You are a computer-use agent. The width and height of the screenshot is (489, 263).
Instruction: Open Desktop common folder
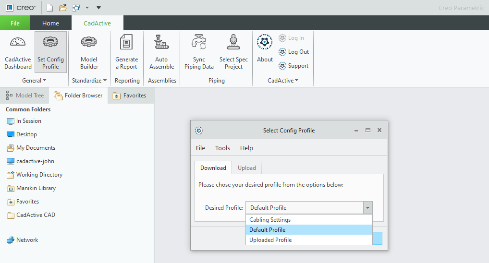22,134
